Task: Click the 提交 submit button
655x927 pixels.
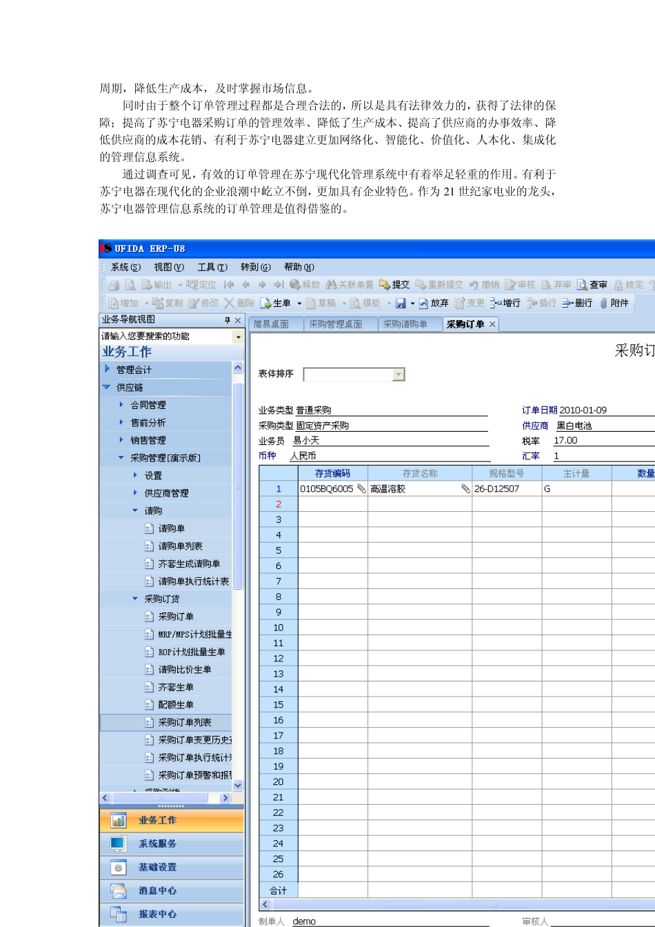Action: [x=394, y=285]
